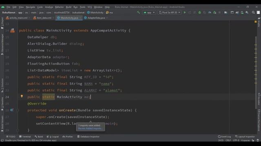This screenshot has width=261, height=146.
Task: Open the 4 spaces indent selector
Action: pyautogui.click(x=246, y=140)
